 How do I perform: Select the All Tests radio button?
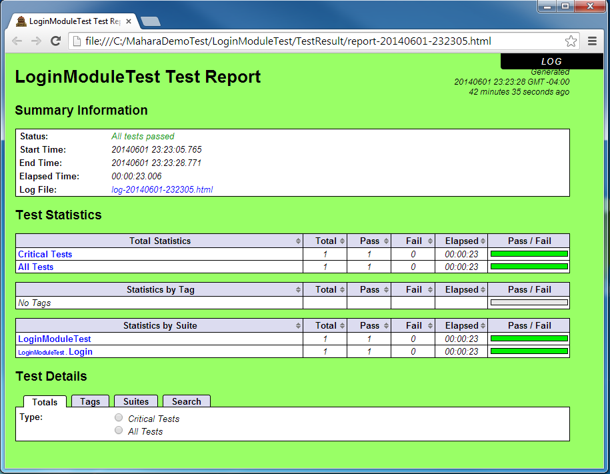tap(119, 430)
